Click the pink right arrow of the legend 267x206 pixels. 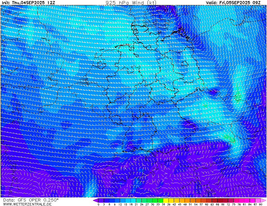point(263,200)
